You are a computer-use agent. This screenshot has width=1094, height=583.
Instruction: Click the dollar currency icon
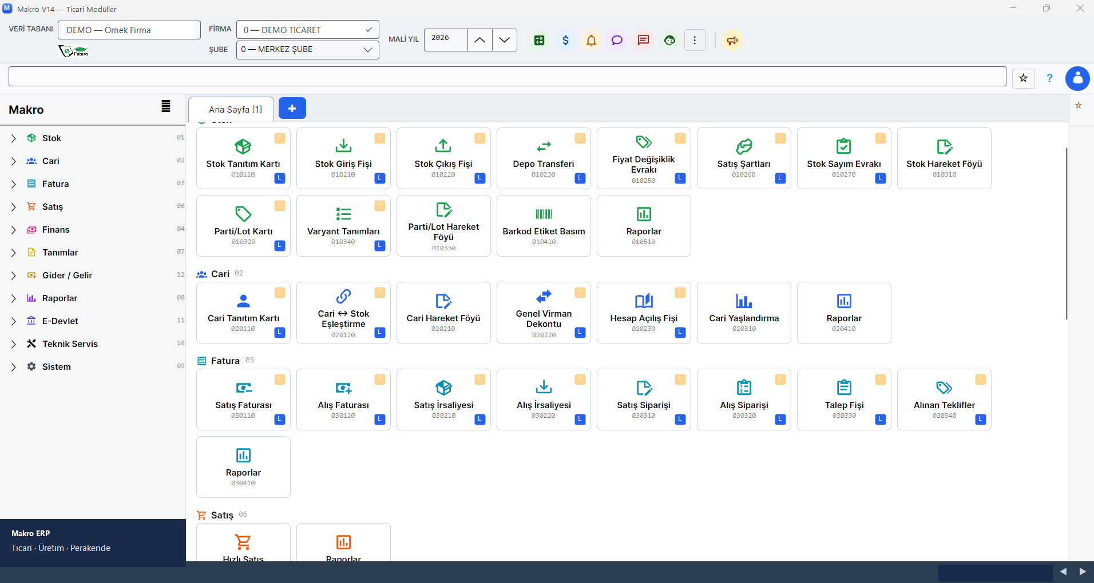(x=565, y=40)
